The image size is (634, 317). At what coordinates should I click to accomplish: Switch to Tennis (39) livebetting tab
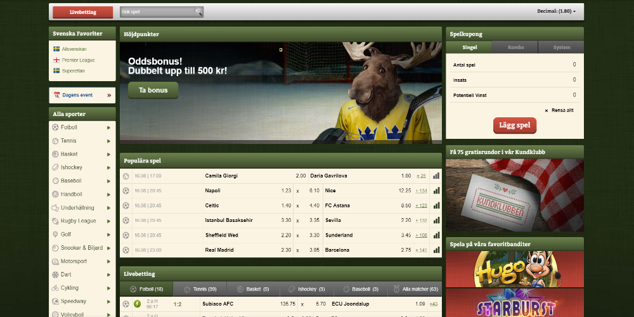tap(200, 289)
